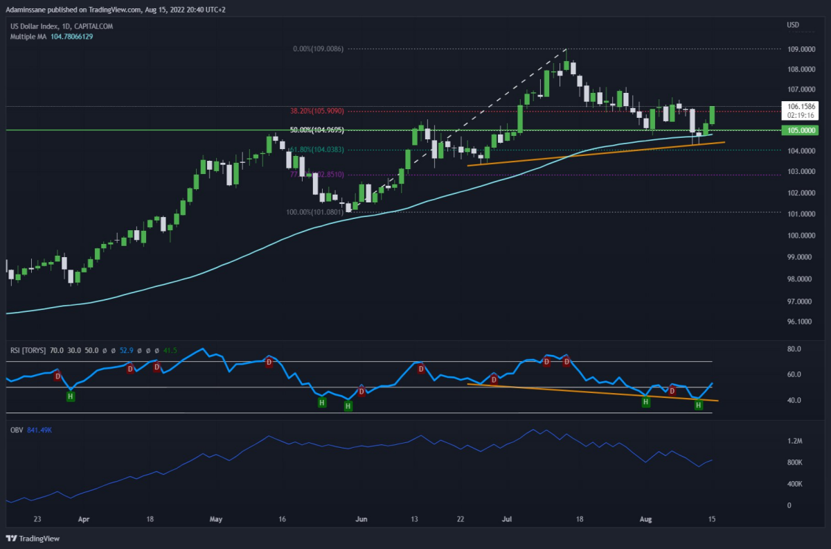
Task: Click the 0.00%(109.0086) Fibonacci level label
Action: pyautogui.click(x=318, y=49)
